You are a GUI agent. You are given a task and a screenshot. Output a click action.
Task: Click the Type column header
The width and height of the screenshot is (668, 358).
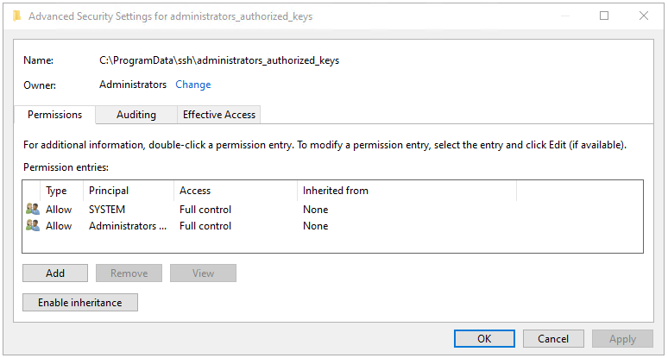(x=57, y=191)
